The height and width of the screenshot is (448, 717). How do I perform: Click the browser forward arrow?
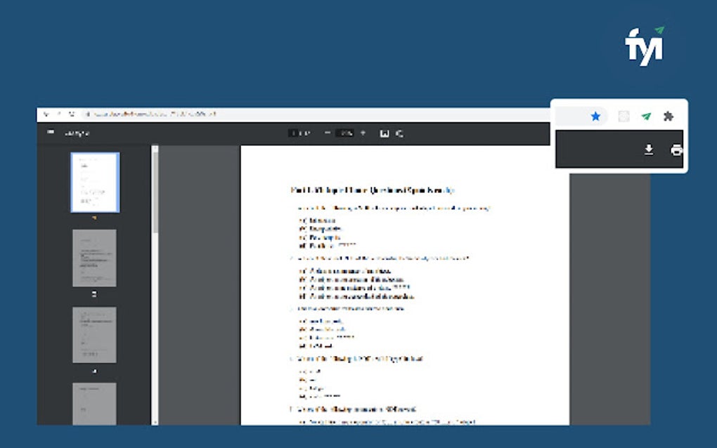click(x=59, y=113)
